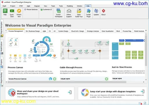Open What's New announcements

[x=19, y=13]
